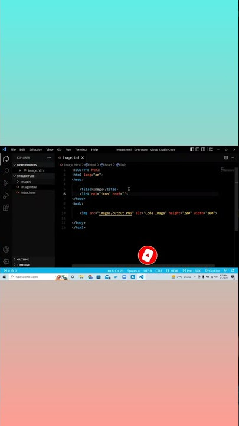Expand the OUTLINE section
Viewport: 239px width, 426px height.
coord(23,260)
